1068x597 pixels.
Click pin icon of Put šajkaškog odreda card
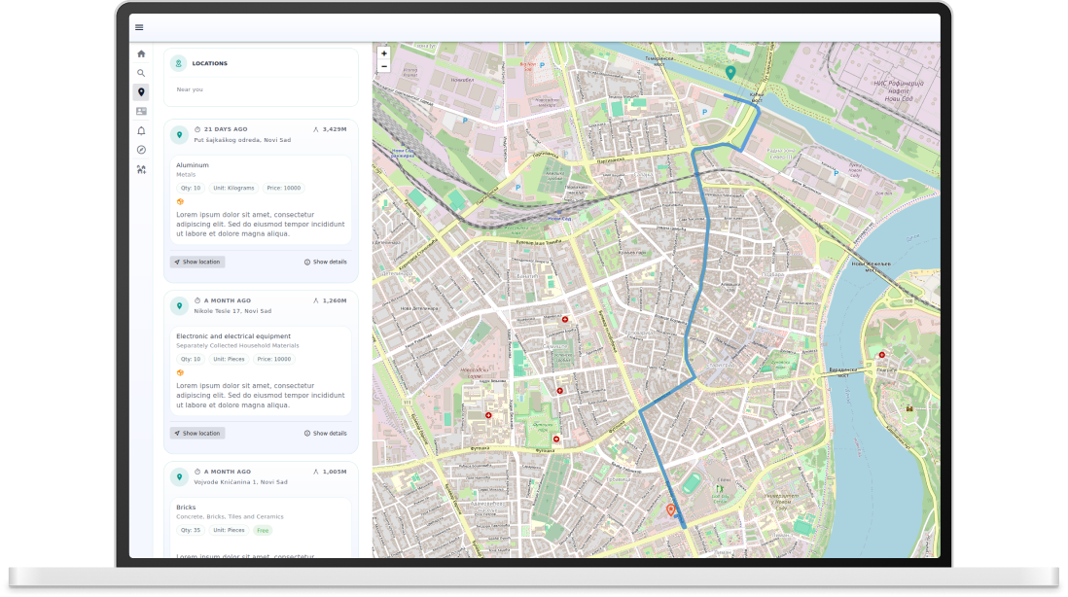pos(179,135)
